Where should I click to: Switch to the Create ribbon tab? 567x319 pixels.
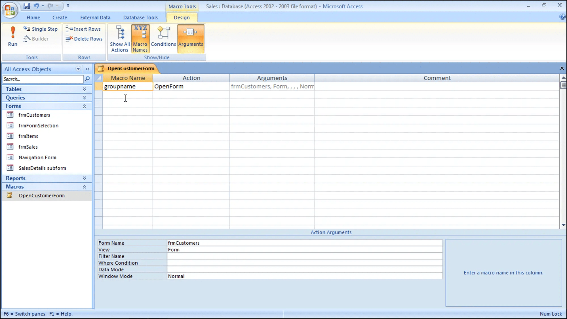pyautogui.click(x=60, y=17)
